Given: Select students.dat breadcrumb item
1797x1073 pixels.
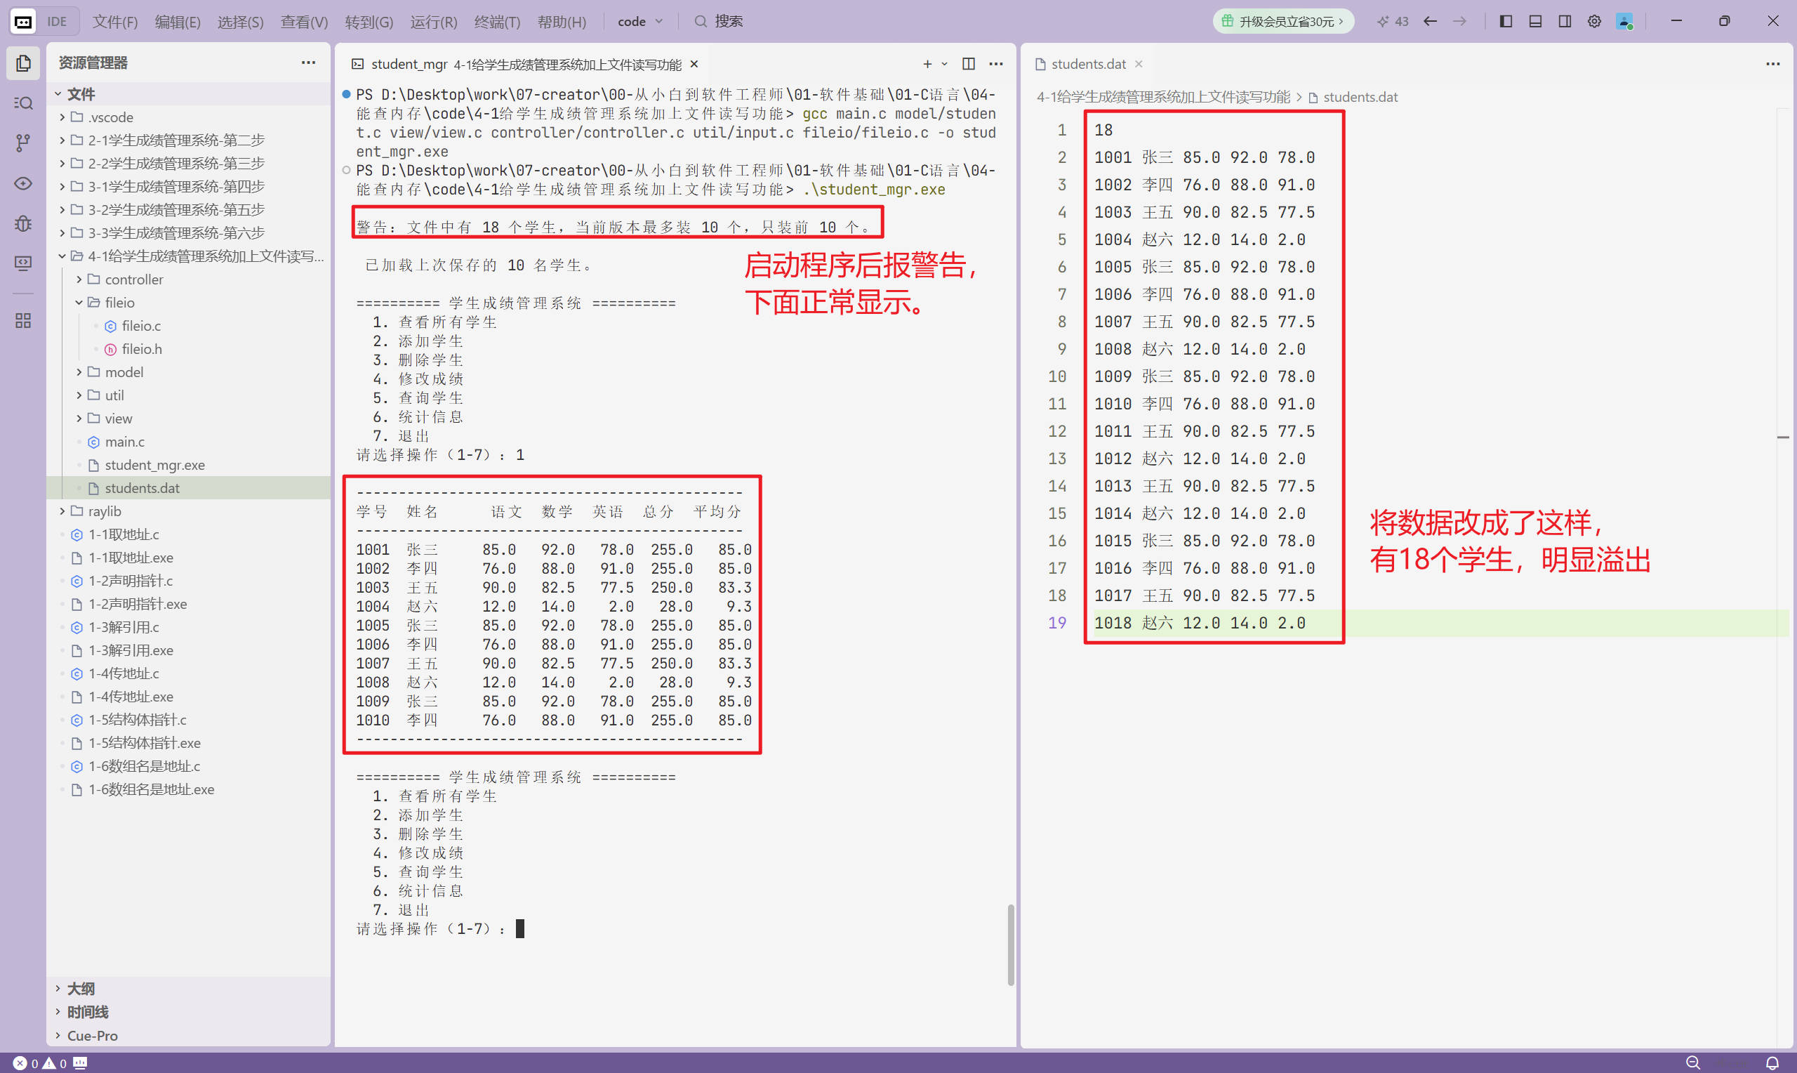Looking at the screenshot, I should (1353, 97).
